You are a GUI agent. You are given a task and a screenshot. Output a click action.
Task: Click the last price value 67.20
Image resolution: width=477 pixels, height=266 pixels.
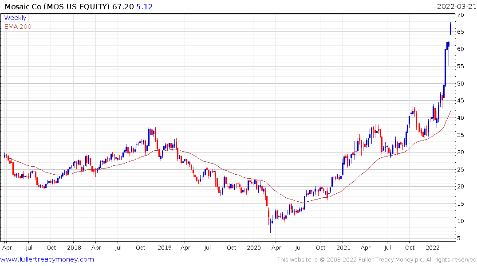[x=123, y=6]
